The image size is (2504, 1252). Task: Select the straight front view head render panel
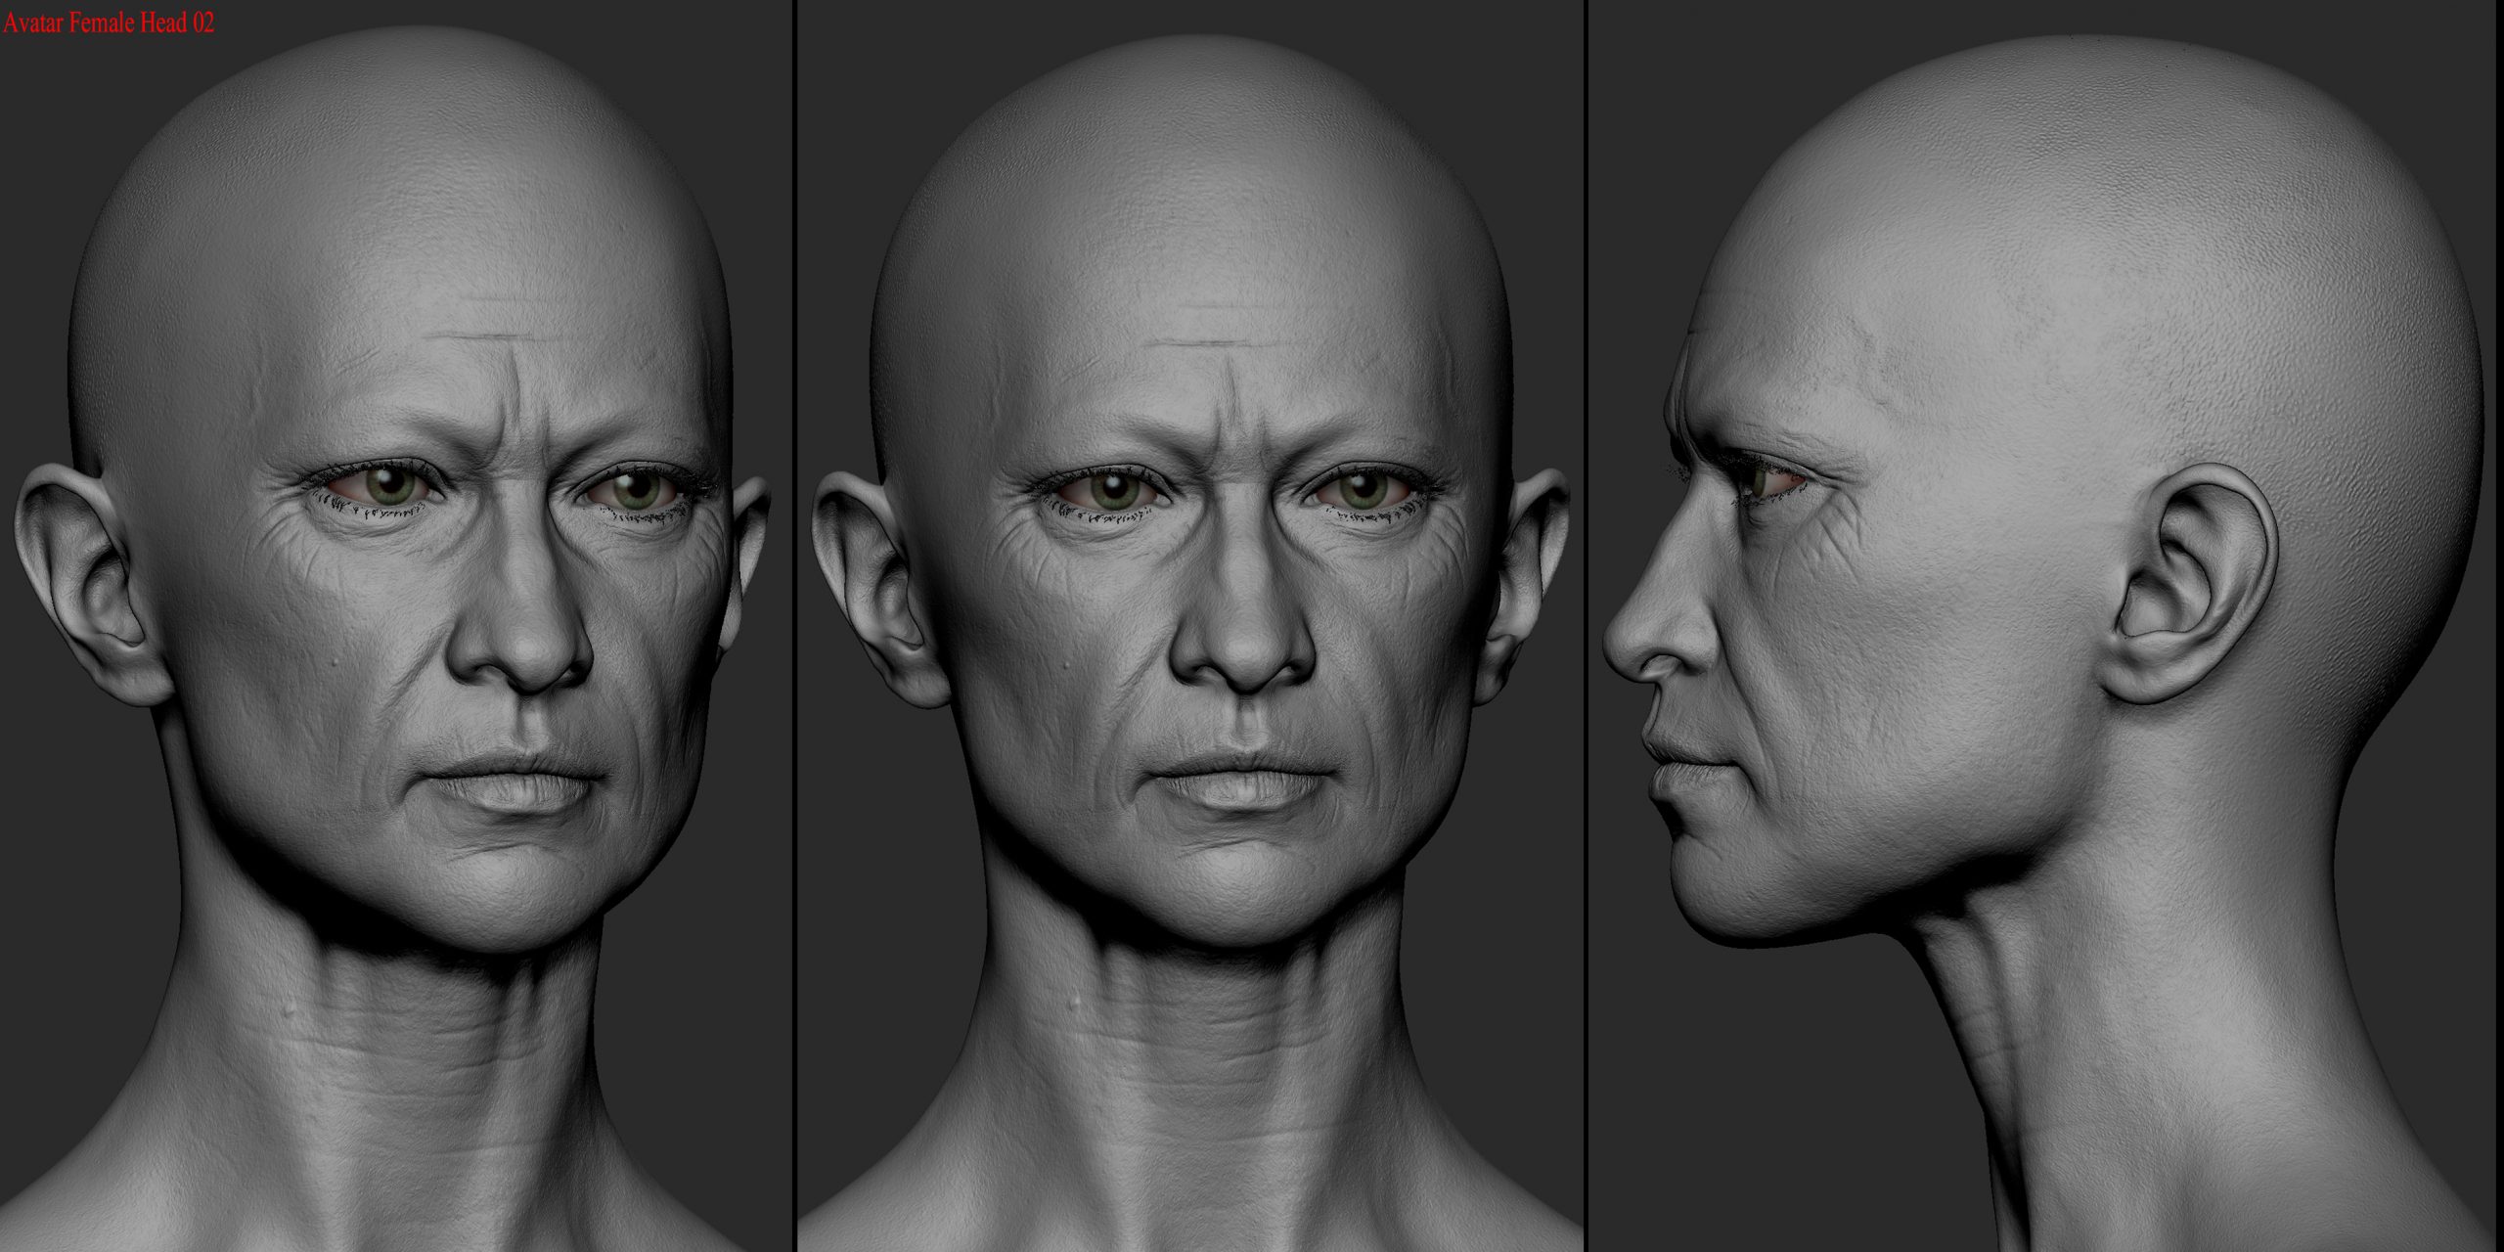coord(1190,626)
